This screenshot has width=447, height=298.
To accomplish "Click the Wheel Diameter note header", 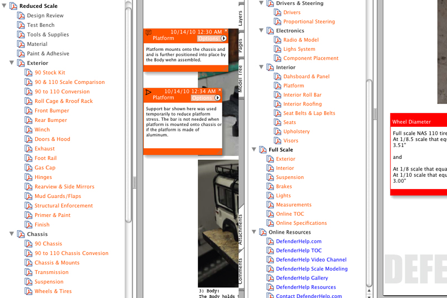I will (x=419, y=120).
